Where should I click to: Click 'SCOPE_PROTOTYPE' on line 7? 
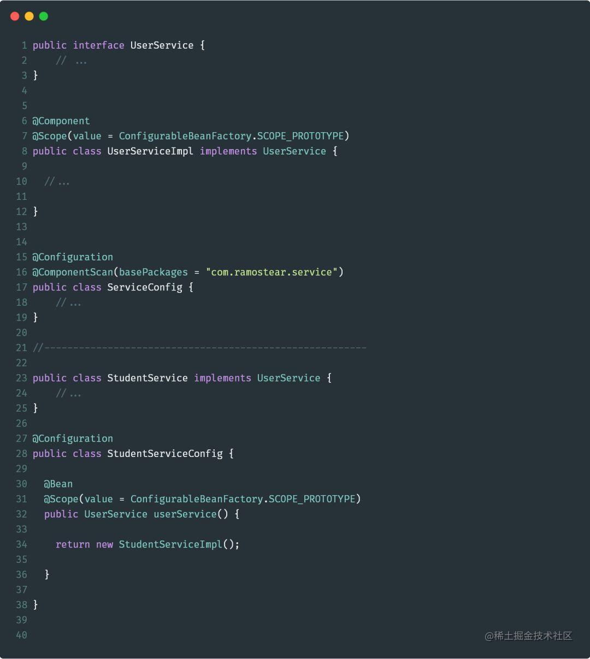click(300, 136)
